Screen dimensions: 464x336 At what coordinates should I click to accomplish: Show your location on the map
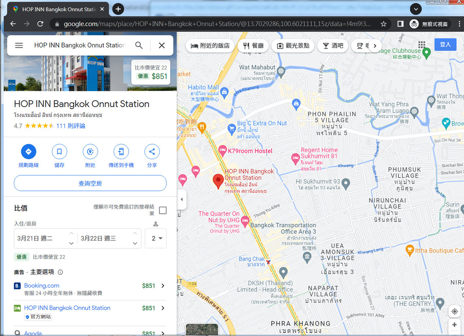coord(454,311)
